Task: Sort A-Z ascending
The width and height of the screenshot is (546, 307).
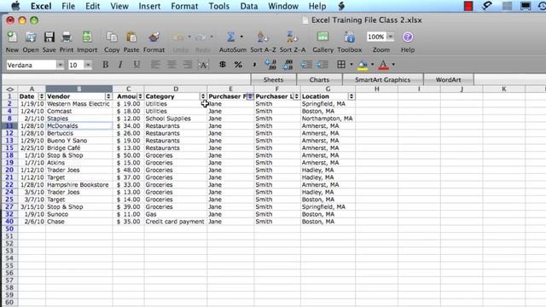Action: coord(263,37)
